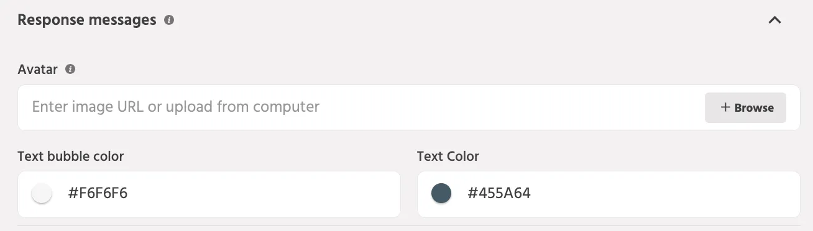813x231 pixels.
Task: Collapse the Response messages section with chevron
Action: point(774,20)
